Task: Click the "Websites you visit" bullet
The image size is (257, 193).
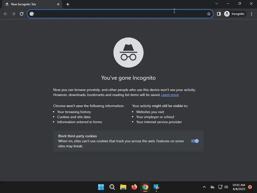Action: (x=150, y=112)
